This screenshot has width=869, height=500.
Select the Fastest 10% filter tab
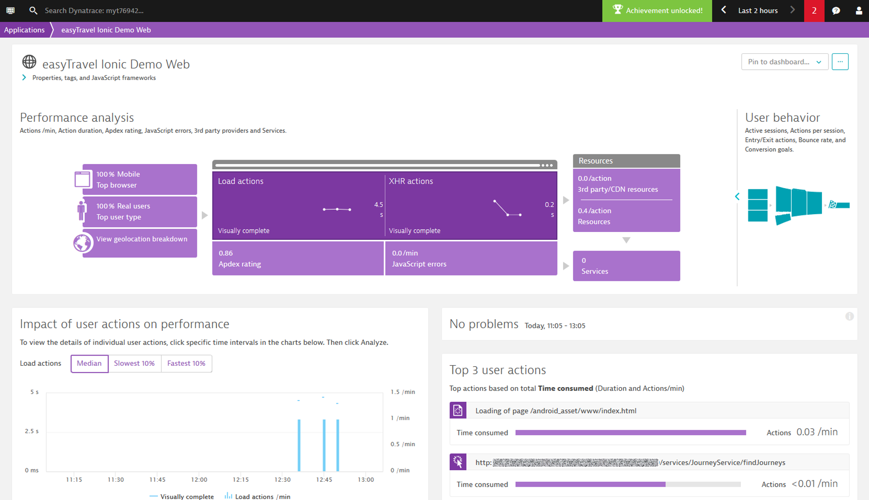(x=185, y=363)
